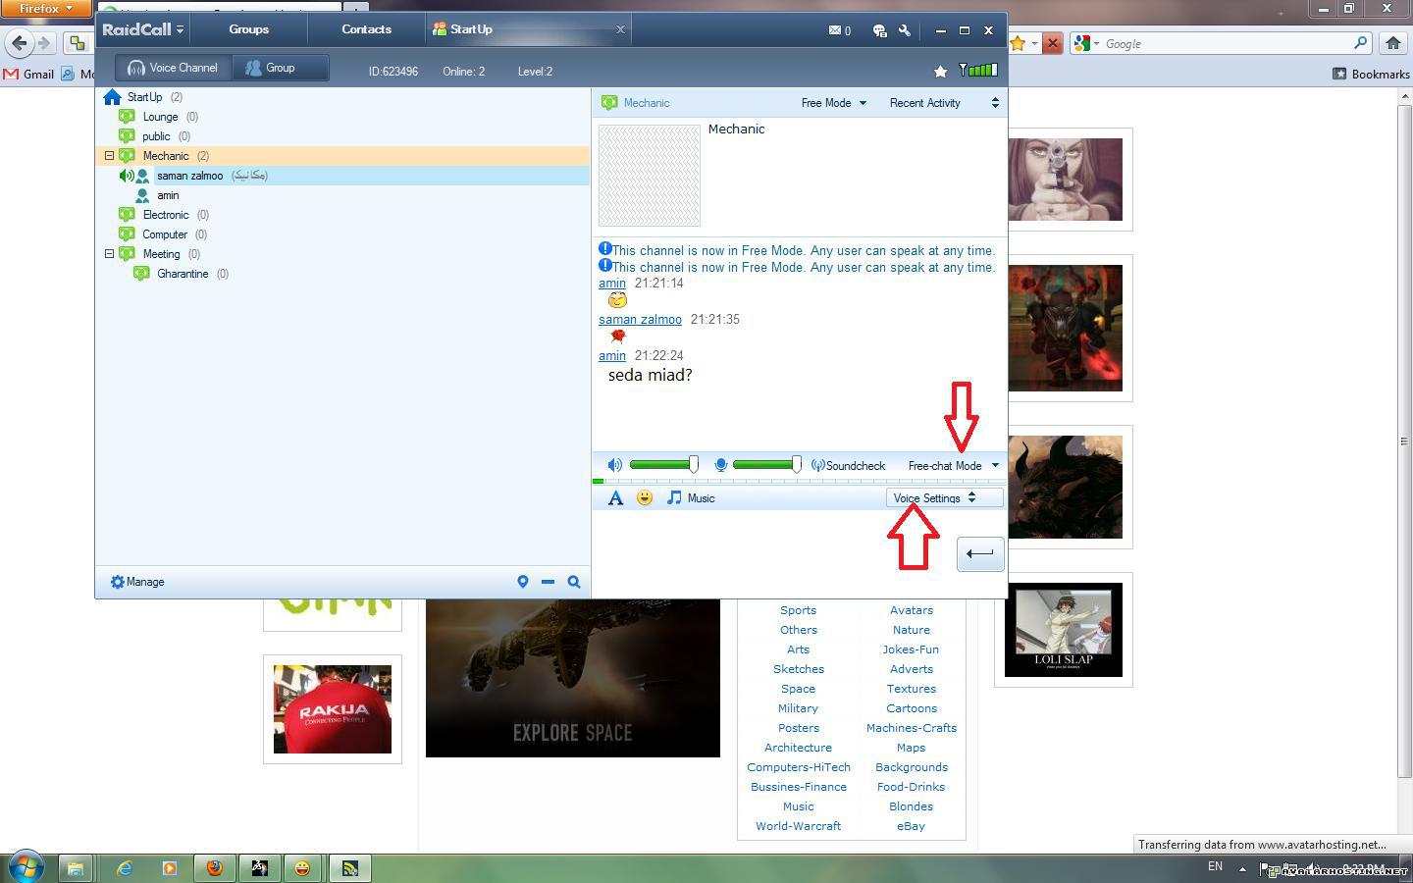
Task: Click the microphone icon in the chat bar
Action: (721, 464)
